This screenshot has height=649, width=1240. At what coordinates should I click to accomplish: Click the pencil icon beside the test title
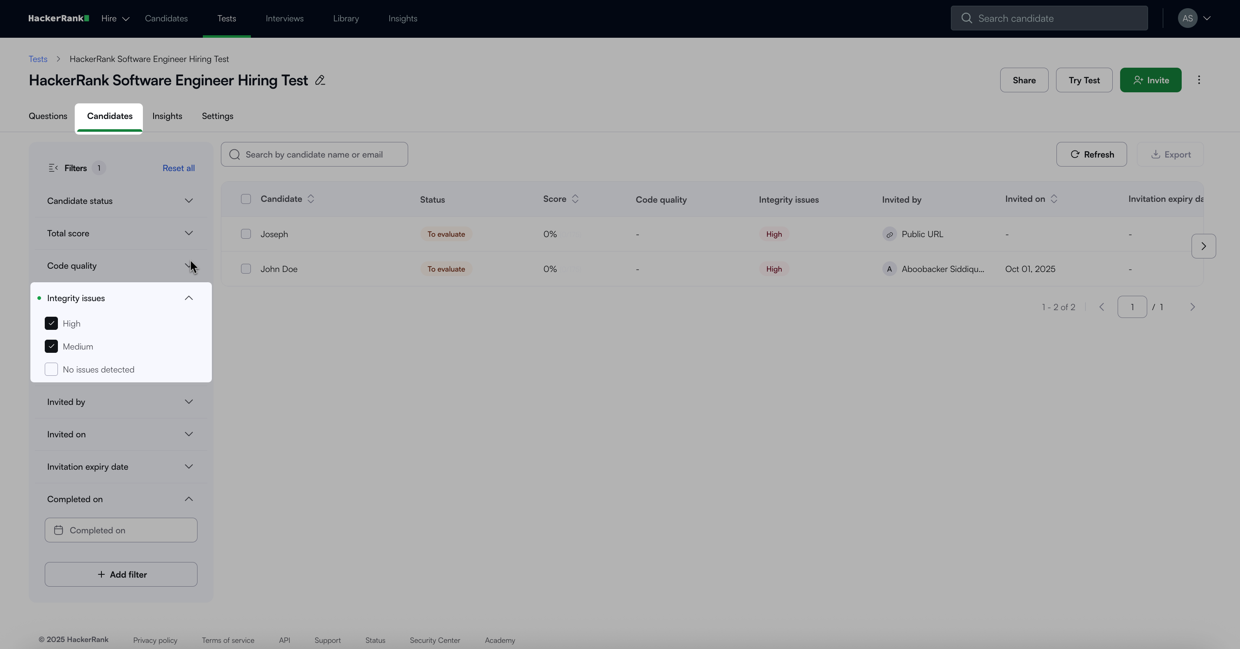tap(320, 80)
